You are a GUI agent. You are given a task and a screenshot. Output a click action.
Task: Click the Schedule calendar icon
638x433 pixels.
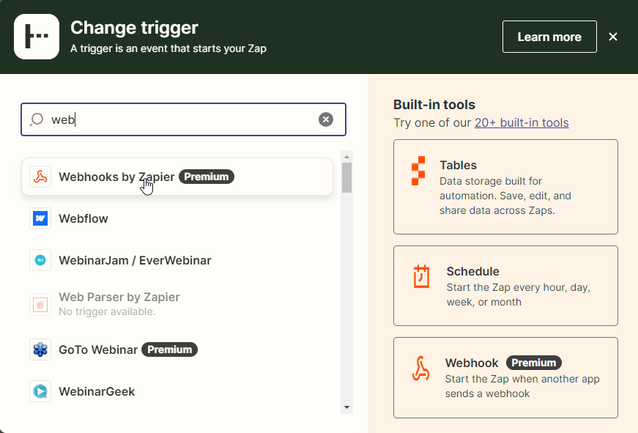click(421, 276)
